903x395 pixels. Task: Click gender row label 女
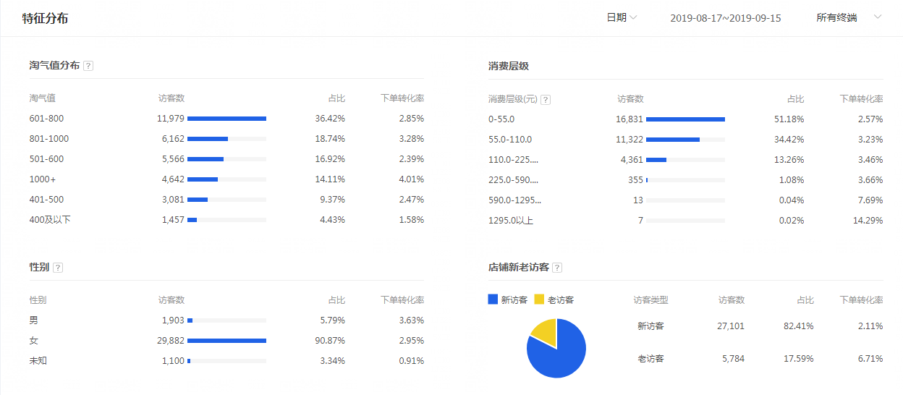point(33,341)
